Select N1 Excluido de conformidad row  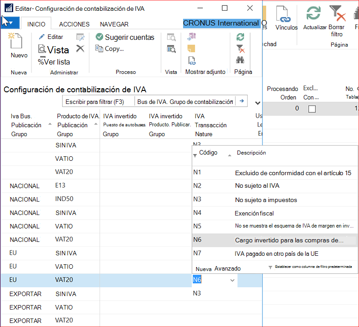[275, 173]
